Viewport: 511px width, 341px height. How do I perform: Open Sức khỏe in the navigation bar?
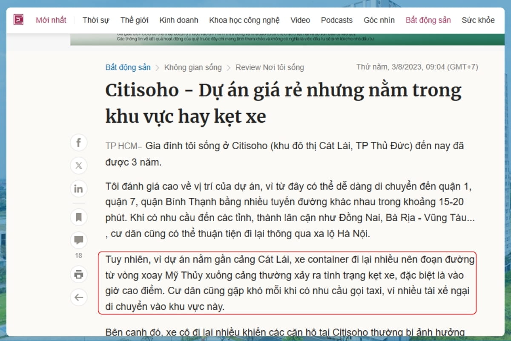click(478, 20)
